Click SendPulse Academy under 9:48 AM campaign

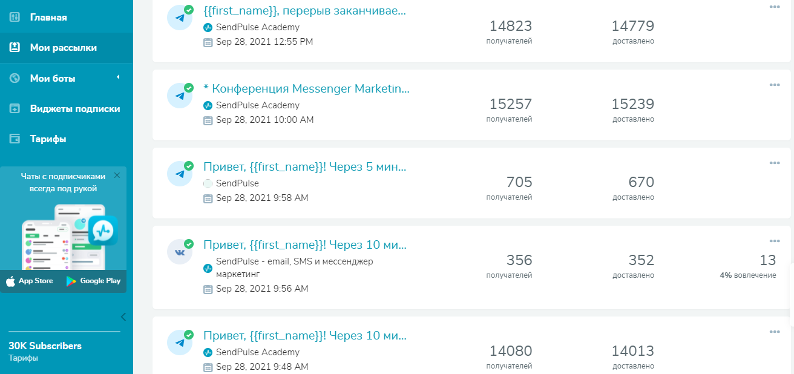(258, 352)
